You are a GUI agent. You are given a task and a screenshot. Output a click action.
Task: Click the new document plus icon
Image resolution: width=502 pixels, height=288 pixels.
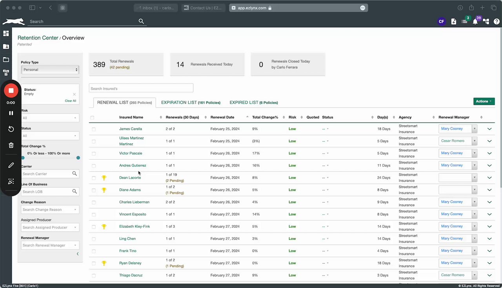point(453,22)
